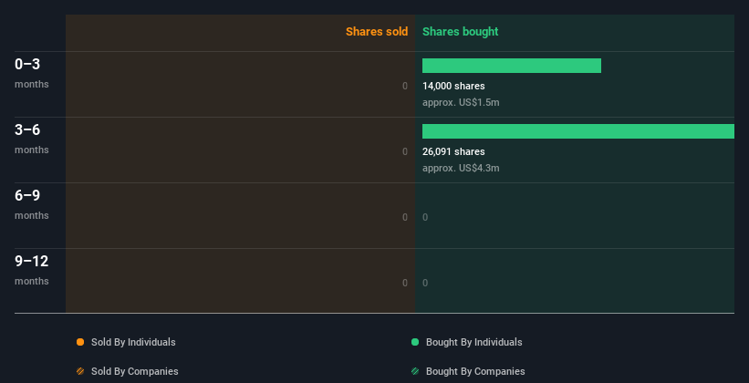This screenshot has width=749, height=383.
Task: Click the approx. US$1.5m amount
Action: click(461, 102)
